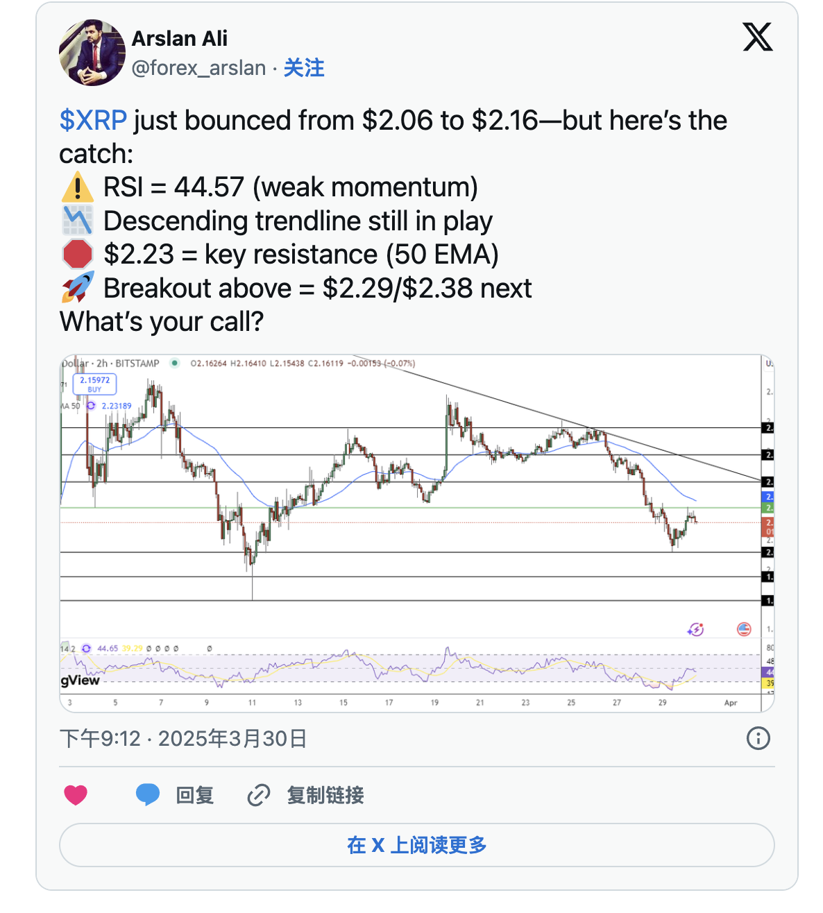
Task: Click the 2.15972 BUY price box
Action: 95,384
